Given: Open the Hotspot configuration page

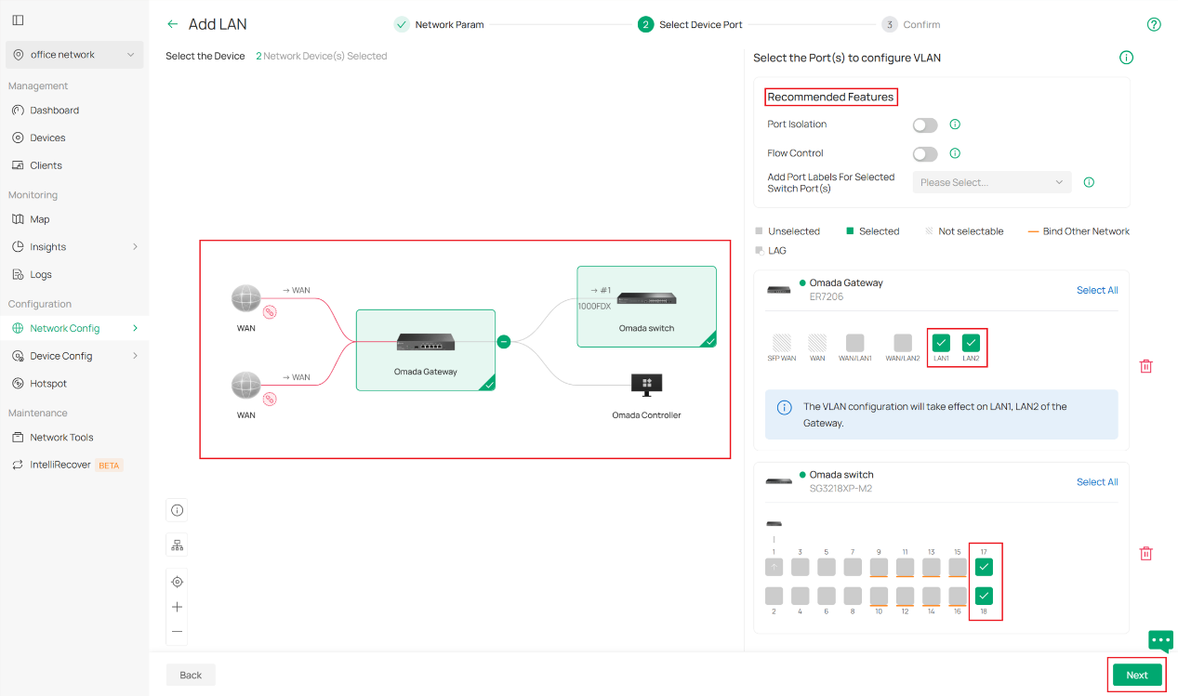Looking at the screenshot, I should 48,383.
